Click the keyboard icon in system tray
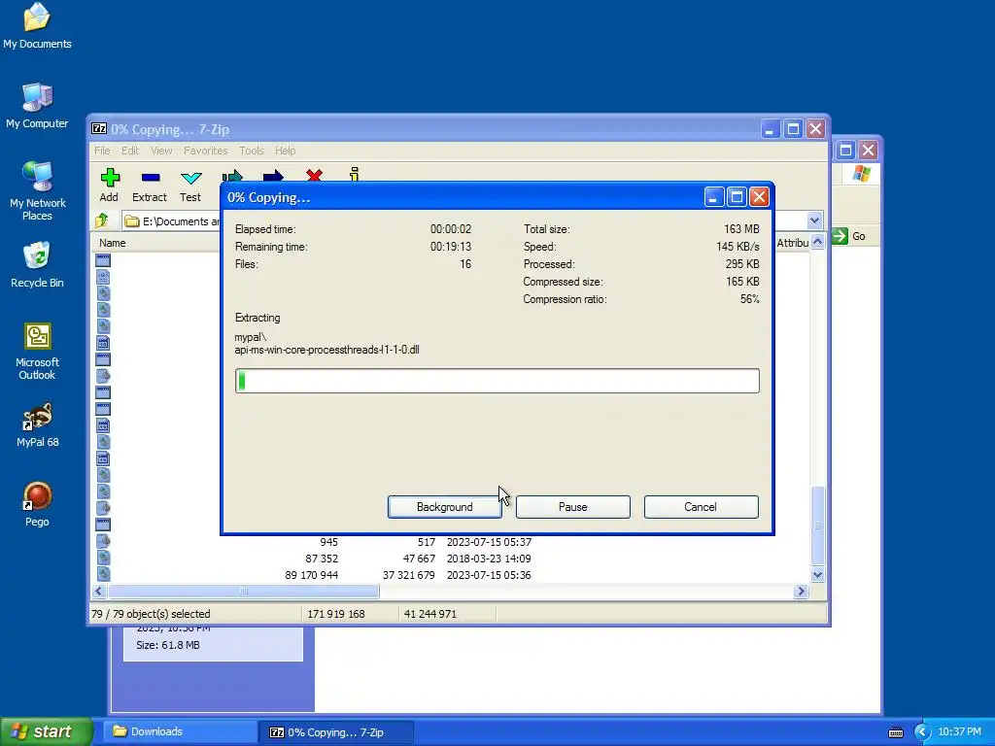Screen dimensions: 995x746 click(x=896, y=732)
